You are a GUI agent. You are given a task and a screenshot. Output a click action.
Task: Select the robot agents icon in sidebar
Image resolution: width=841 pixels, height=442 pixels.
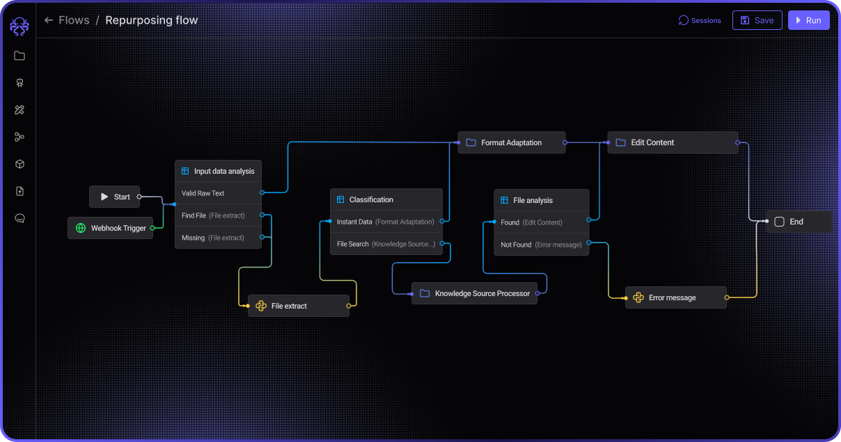(x=19, y=83)
